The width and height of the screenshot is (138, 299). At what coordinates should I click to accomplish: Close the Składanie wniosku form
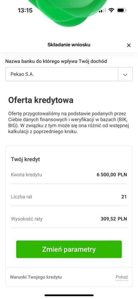[129, 45]
